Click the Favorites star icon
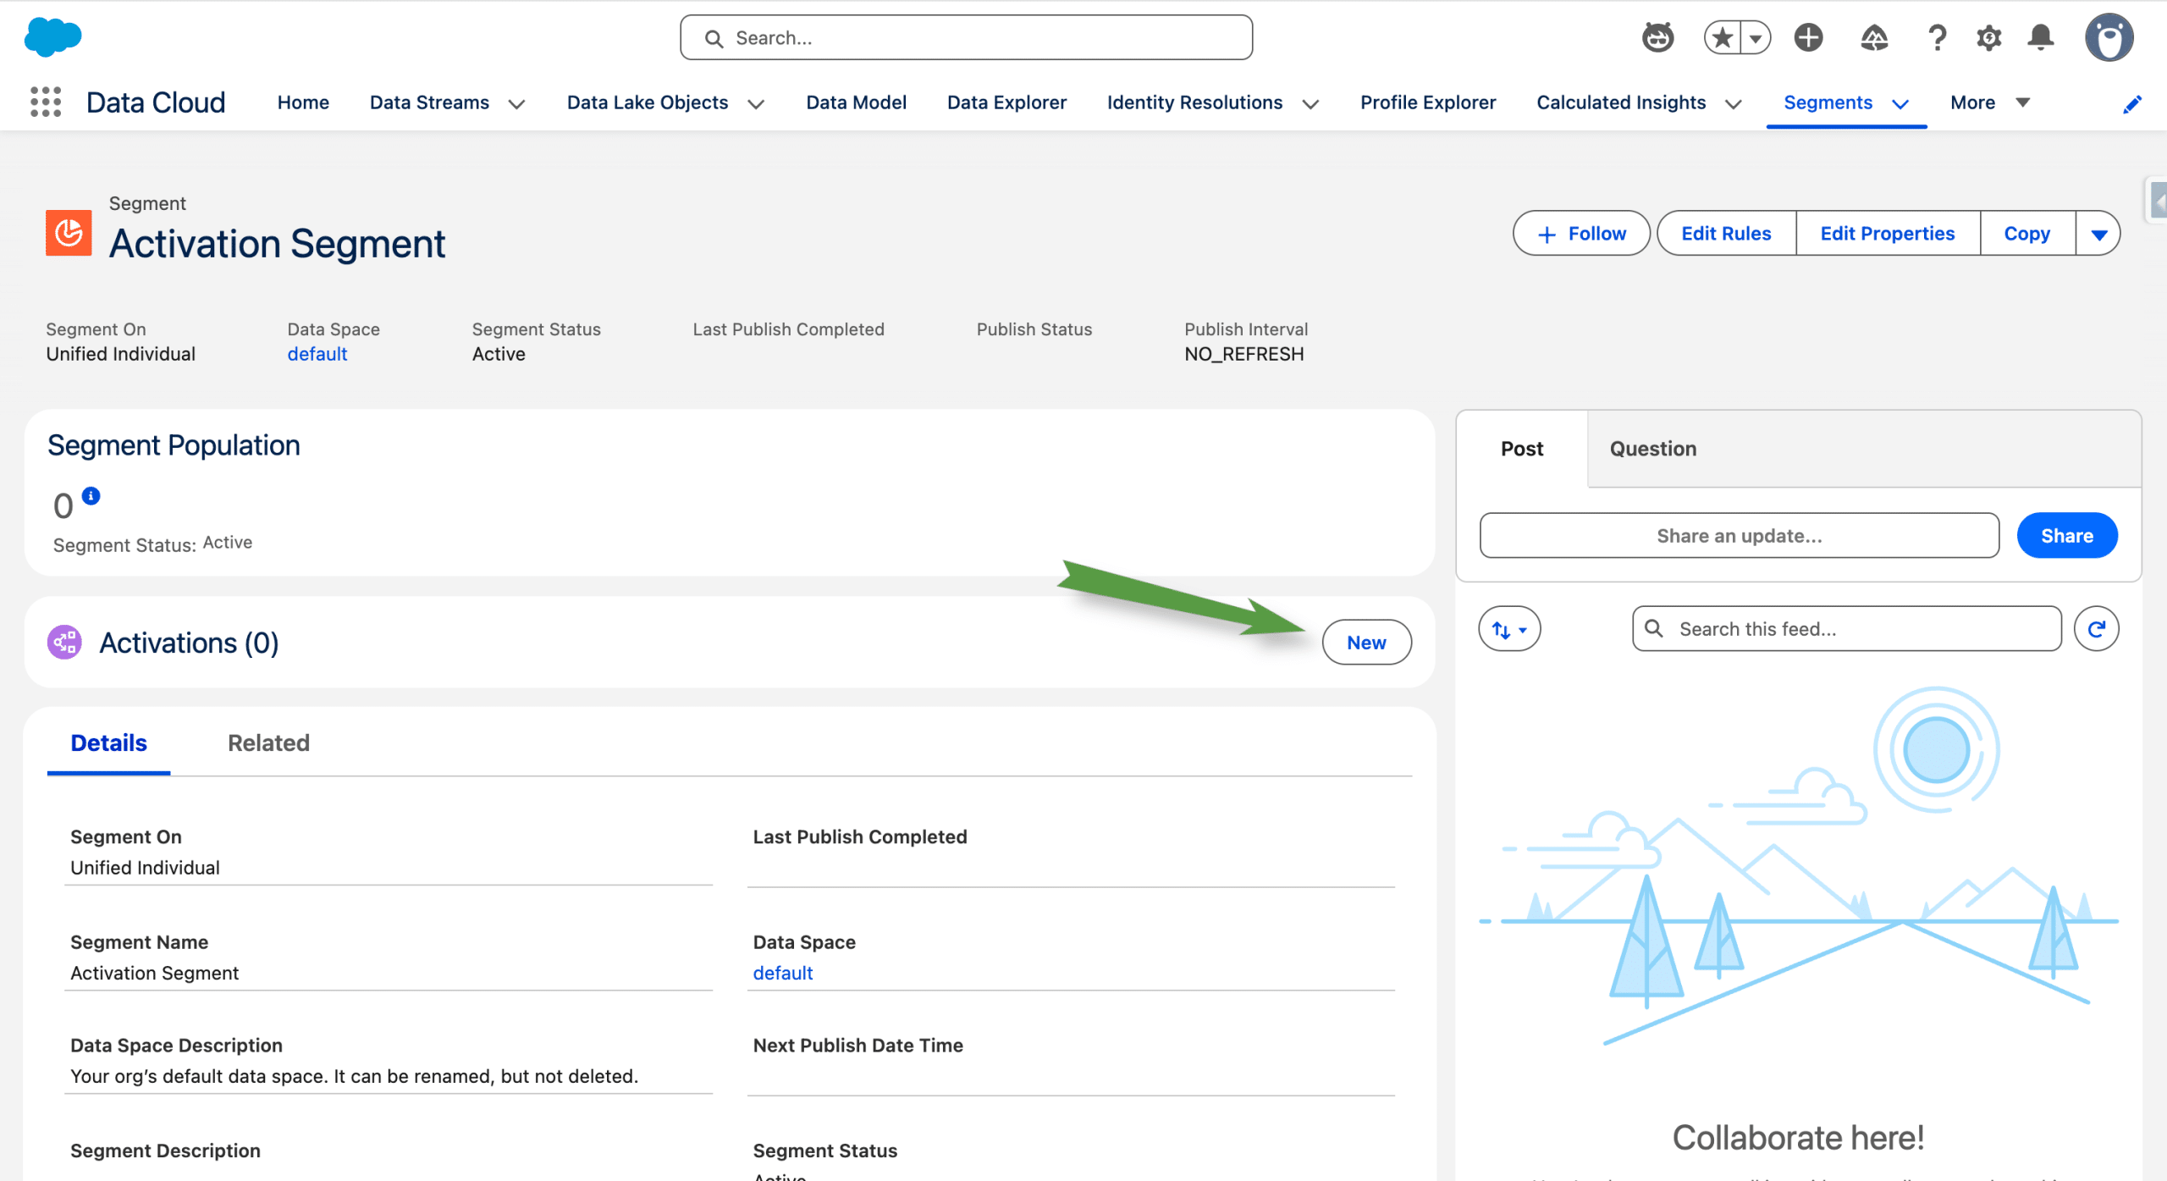Screen dimensions: 2167x1181 (x=1722, y=37)
